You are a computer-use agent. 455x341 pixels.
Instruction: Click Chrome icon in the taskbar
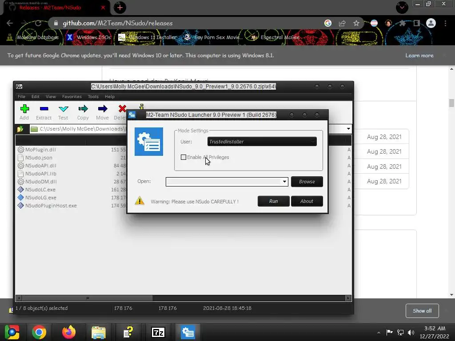pos(39,332)
